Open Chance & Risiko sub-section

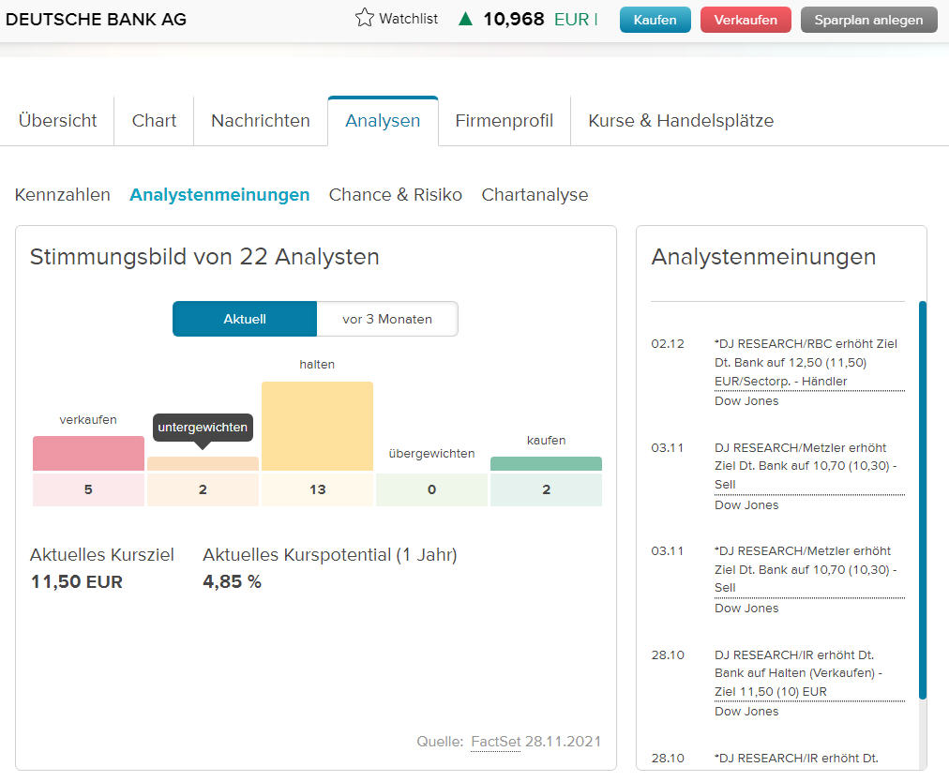click(x=395, y=195)
